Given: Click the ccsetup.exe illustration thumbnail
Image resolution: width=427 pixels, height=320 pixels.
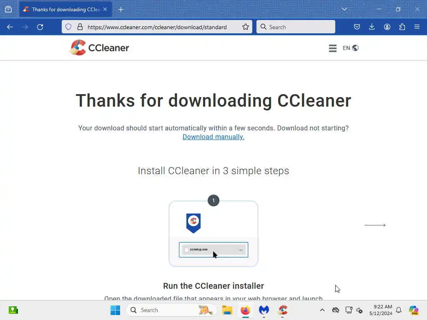Looking at the screenshot, I should pyautogui.click(x=213, y=250).
